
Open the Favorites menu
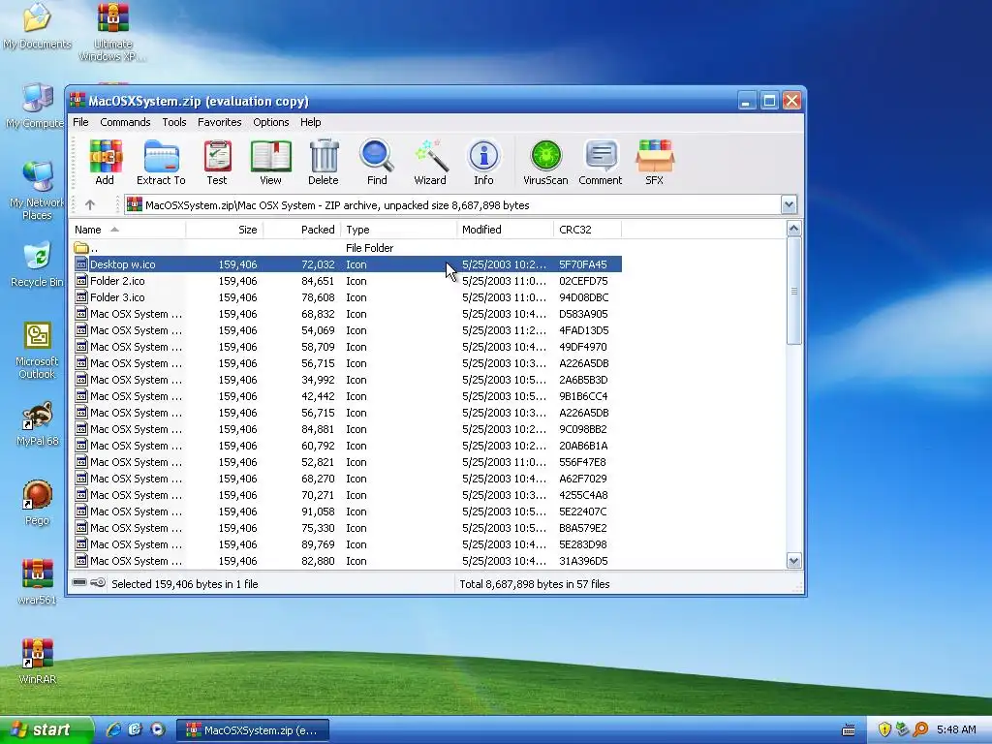pos(220,122)
